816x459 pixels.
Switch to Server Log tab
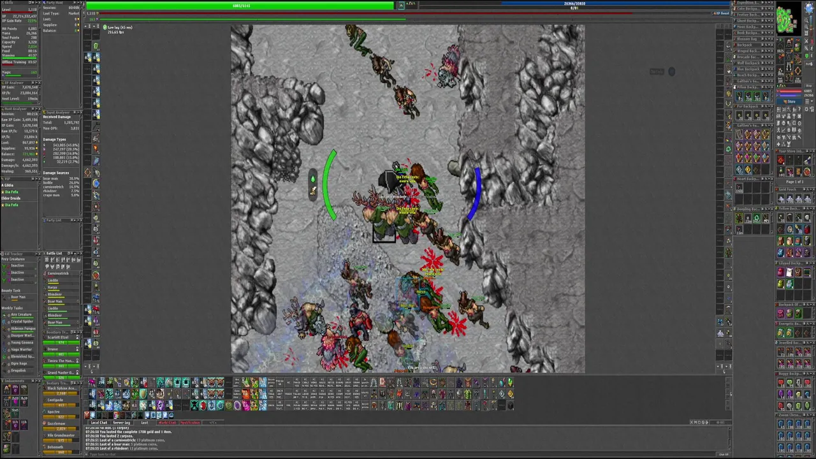click(x=122, y=423)
